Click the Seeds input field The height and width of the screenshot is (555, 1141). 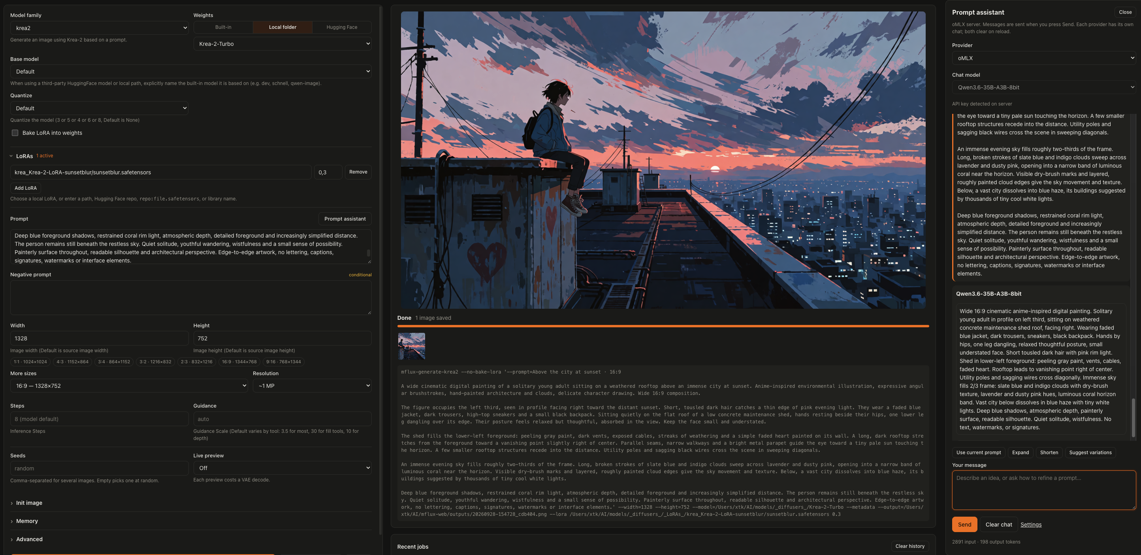(x=99, y=468)
